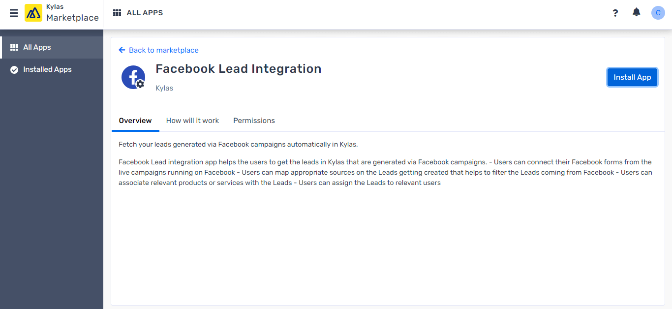The width and height of the screenshot is (672, 309).
Task: Check notifications via the bell icon
Action: (636, 12)
